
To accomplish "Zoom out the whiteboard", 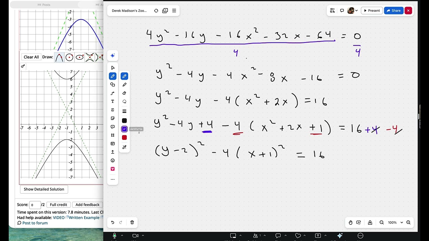I will pyautogui.click(x=381, y=223).
